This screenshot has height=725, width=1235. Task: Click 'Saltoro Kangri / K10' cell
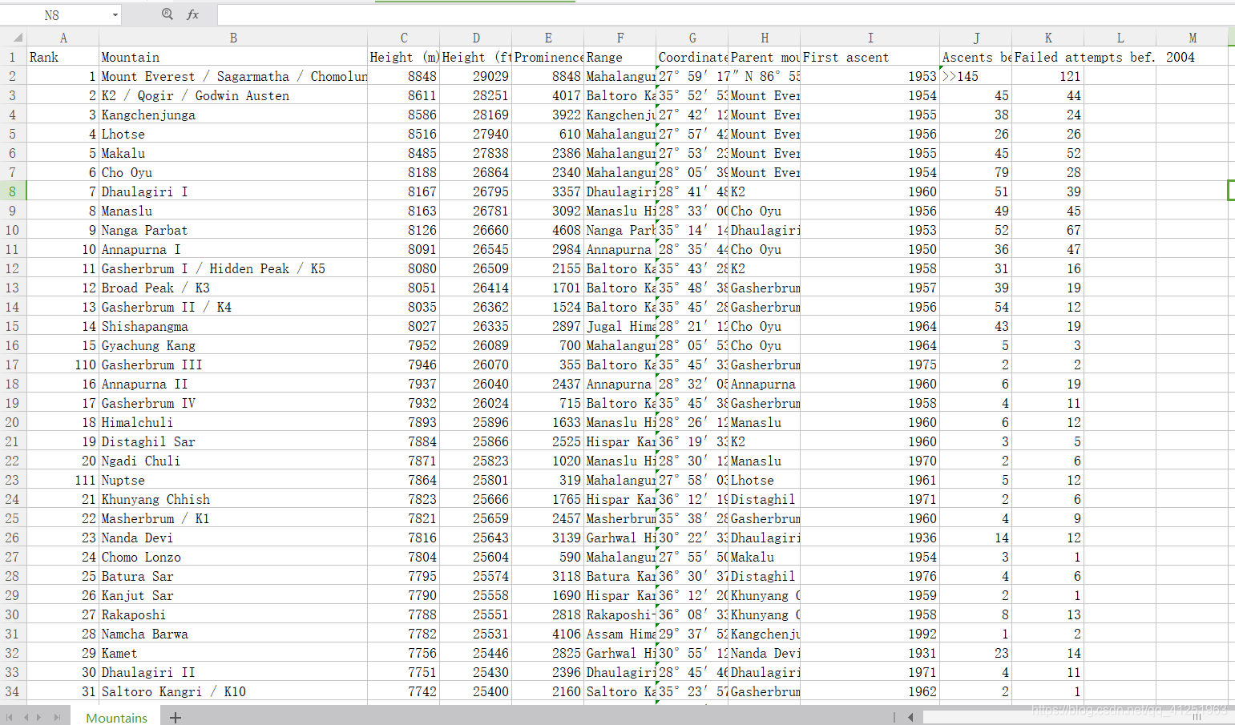[x=233, y=691]
